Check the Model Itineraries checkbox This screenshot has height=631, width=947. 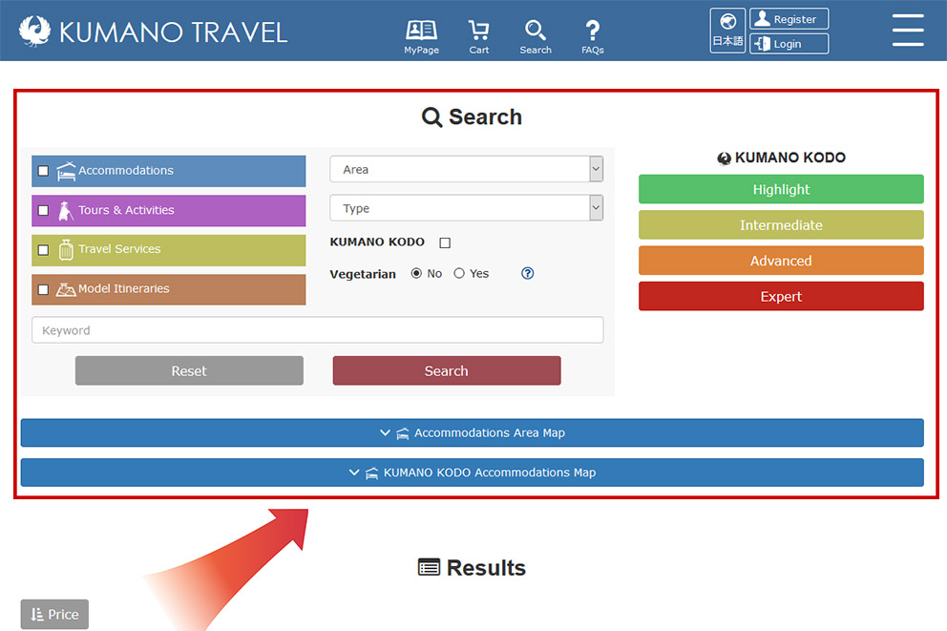pyautogui.click(x=44, y=289)
